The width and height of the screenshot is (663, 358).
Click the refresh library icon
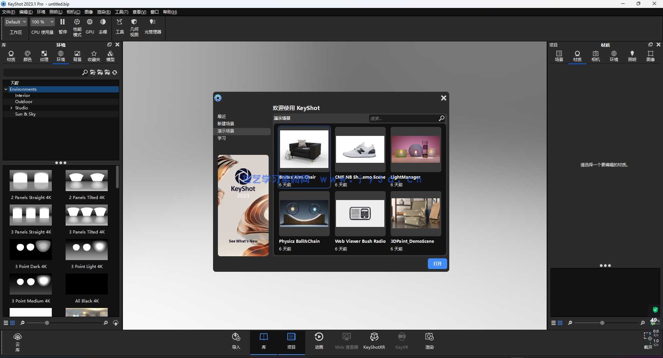pos(115,72)
